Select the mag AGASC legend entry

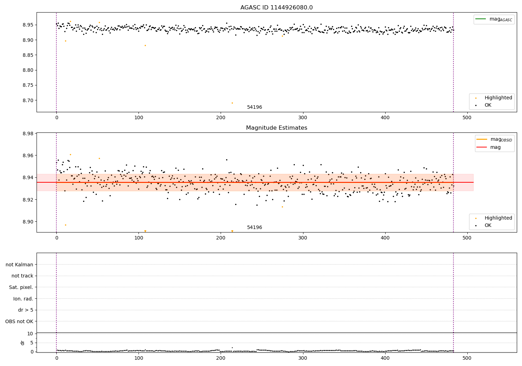point(494,19)
